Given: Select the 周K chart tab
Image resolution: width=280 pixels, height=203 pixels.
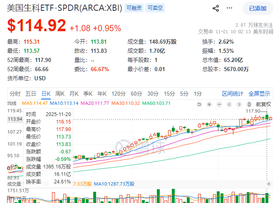Looking at the screenshot, I should coord(60,94).
